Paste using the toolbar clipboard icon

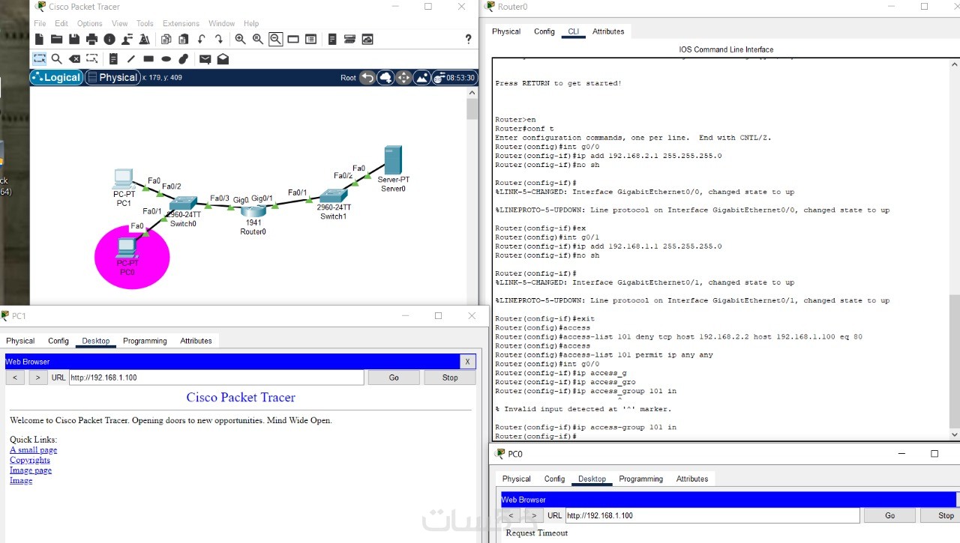[183, 39]
